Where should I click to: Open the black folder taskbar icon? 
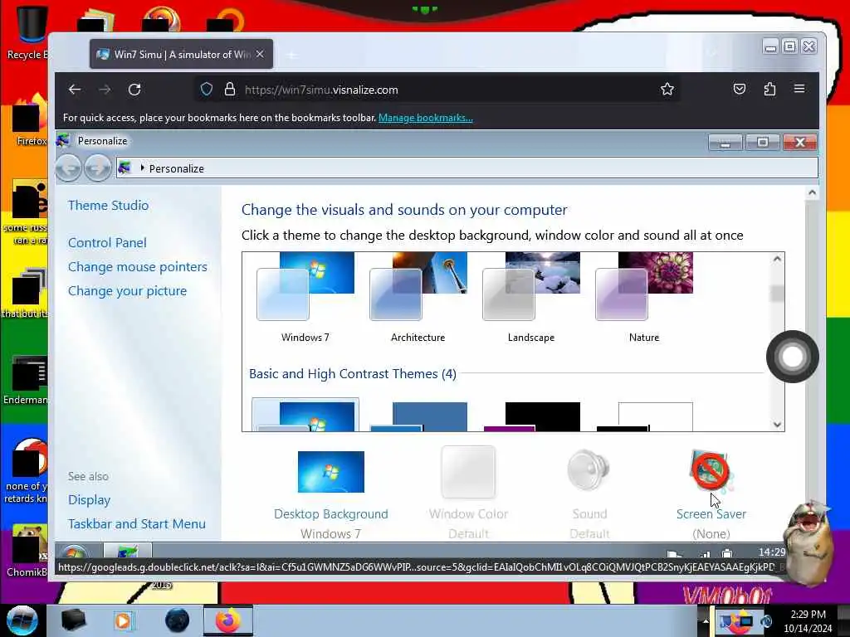click(x=74, y=620)
